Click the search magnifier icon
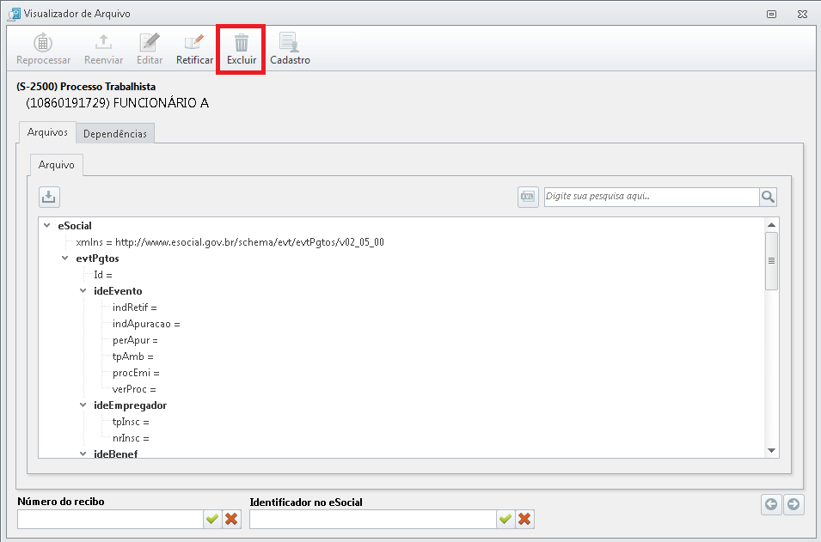 [768, 197]
